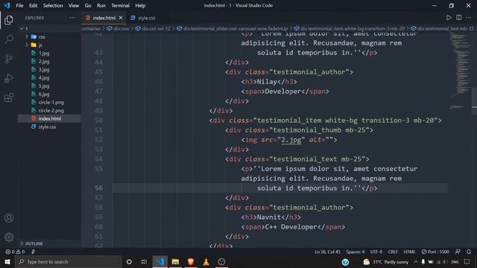Open the Run and Debug view

point(9,78)
